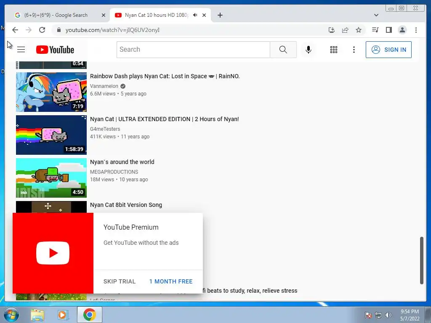Click the "6.6M views" text
This screenshot has height=323, width=431.
pos(103,94)
